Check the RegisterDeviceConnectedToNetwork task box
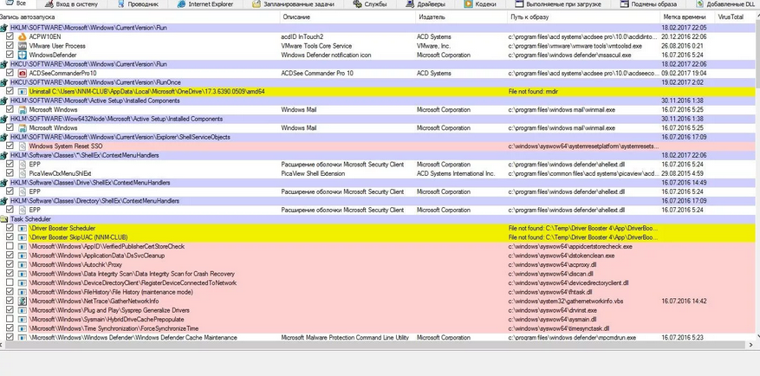Viewport: 760px width, 376px height. 10,283
